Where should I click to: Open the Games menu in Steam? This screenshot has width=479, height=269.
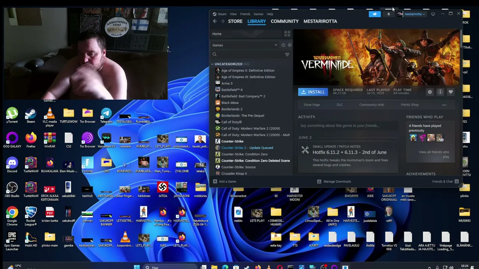tap(258, 14)
